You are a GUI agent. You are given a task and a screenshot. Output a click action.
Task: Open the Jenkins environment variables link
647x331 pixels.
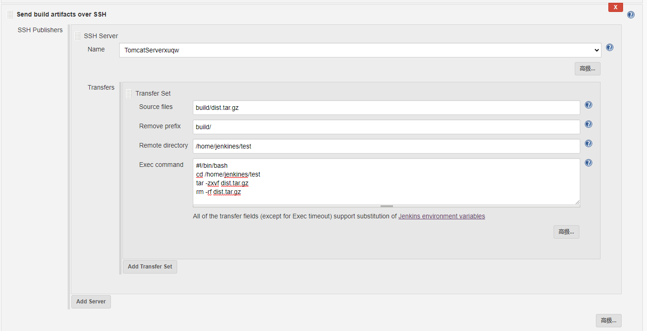[441, 216]
